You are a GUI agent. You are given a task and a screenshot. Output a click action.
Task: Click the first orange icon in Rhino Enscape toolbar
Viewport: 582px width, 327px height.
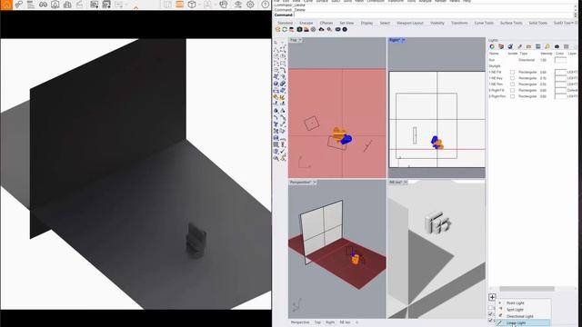pyautogui.click(x=277, y=29)
